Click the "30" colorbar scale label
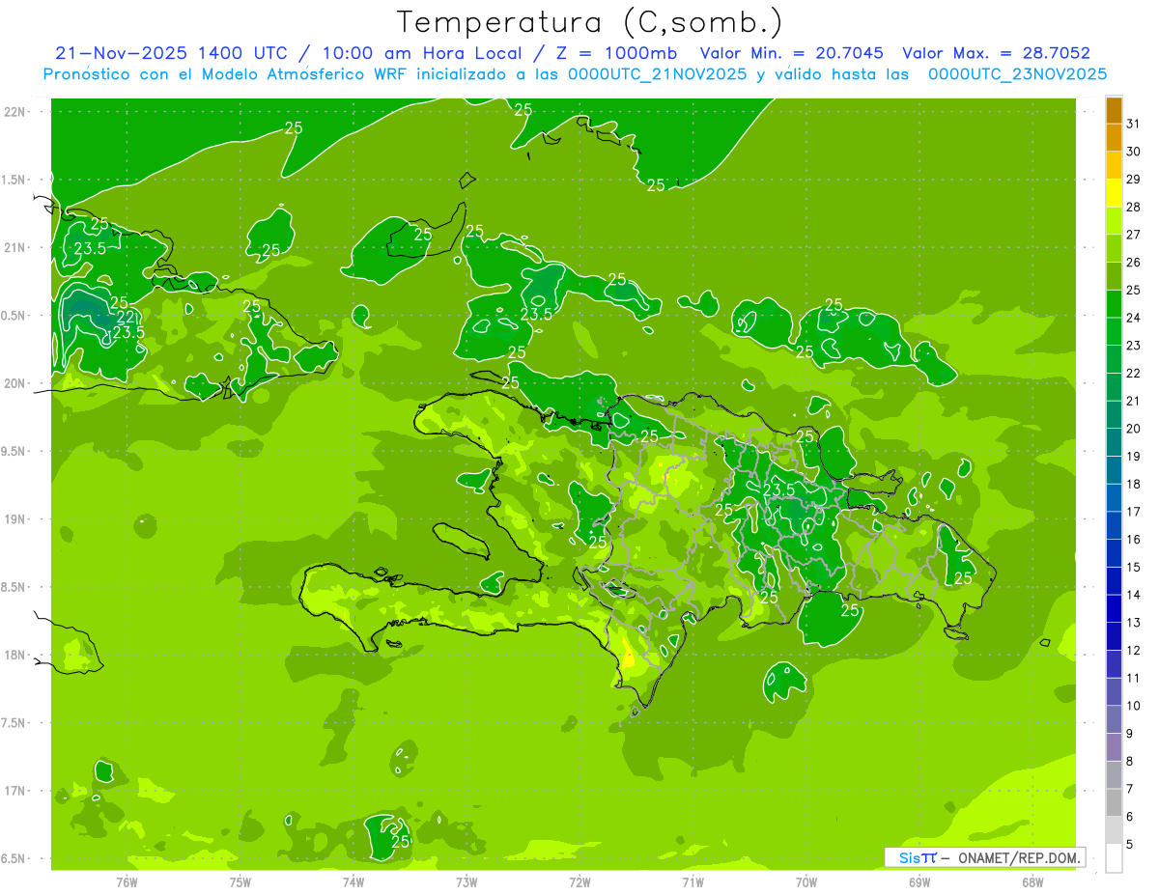Viewport: 1159px width, 895px height. [x=1133, y=152]
